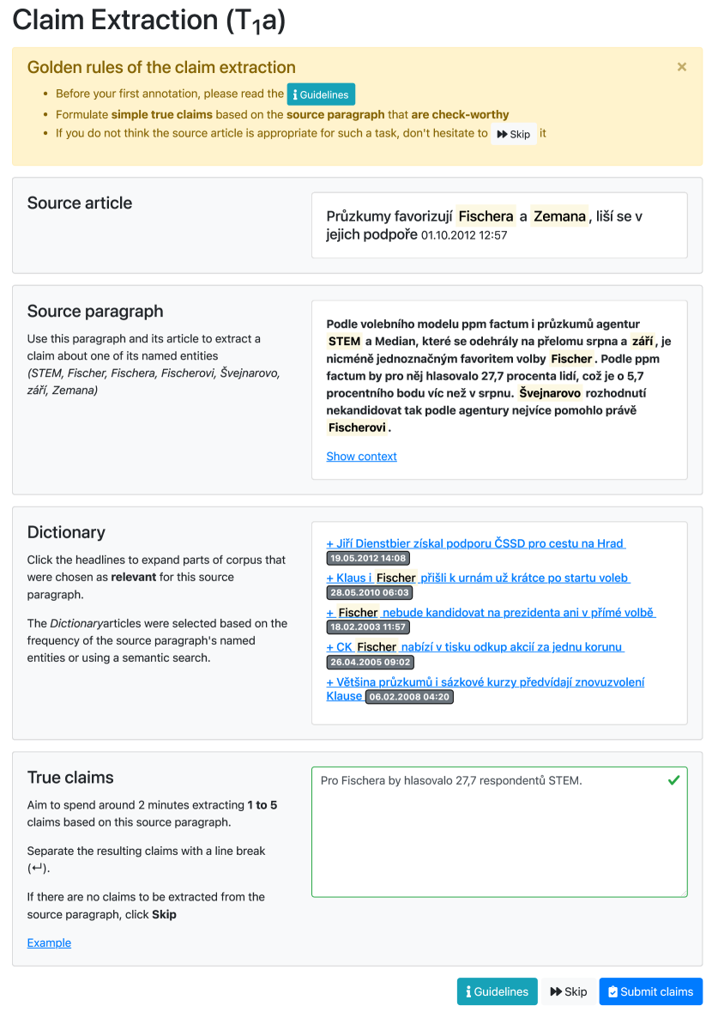The height and width of the screenshot is (1012, 712).
Task: Expand the Klaus i Fischer voting headline
Action: point(478,578)
